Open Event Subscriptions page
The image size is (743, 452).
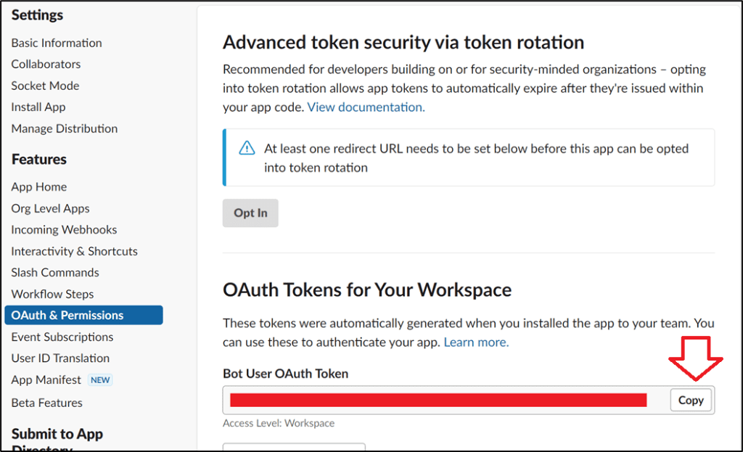pyautogui.click(x=62, y=337)
